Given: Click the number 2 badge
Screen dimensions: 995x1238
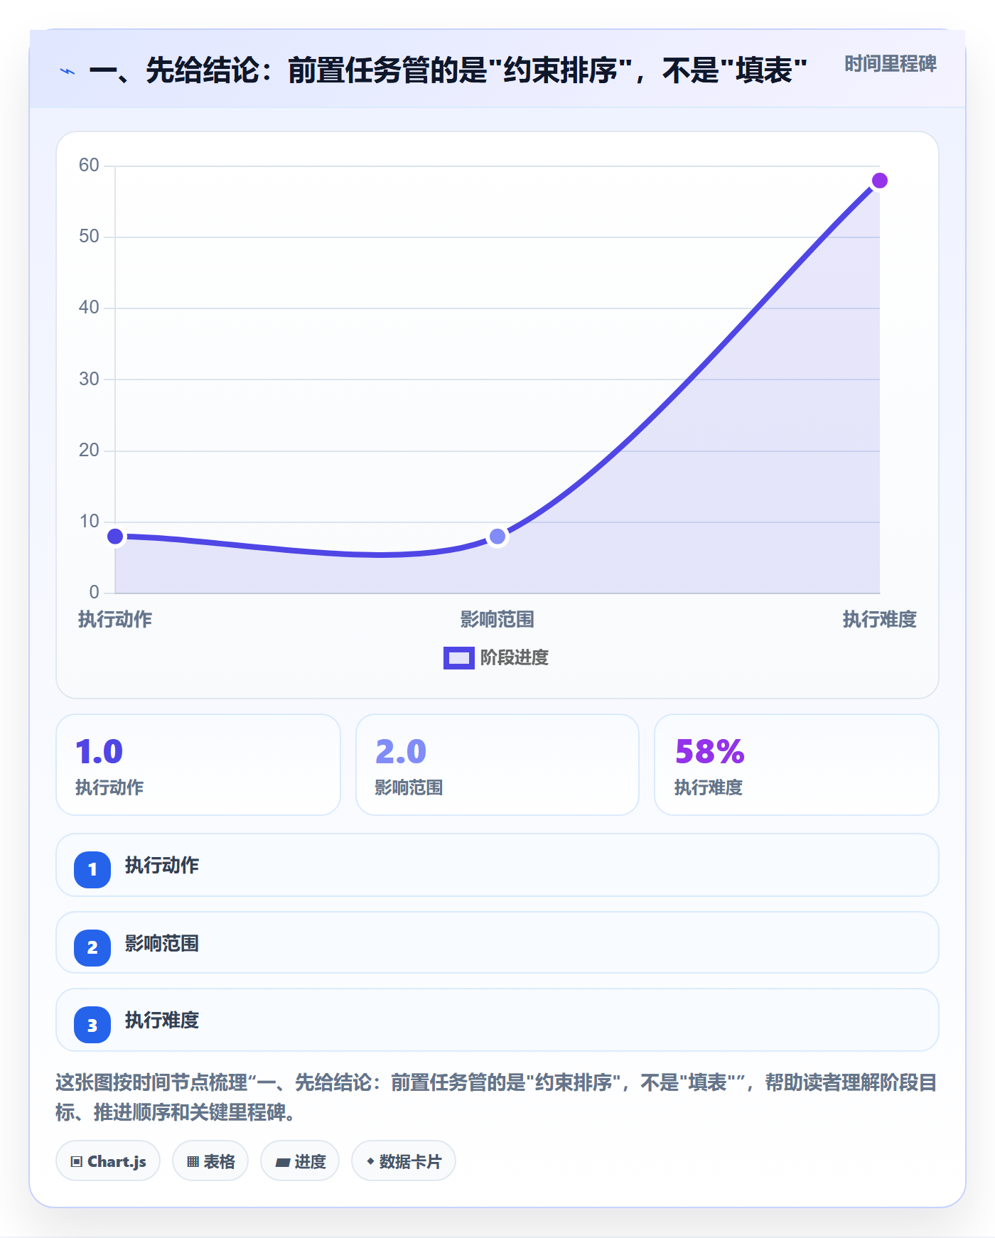Looking at the screenshot, I should [x=92, y=947].
